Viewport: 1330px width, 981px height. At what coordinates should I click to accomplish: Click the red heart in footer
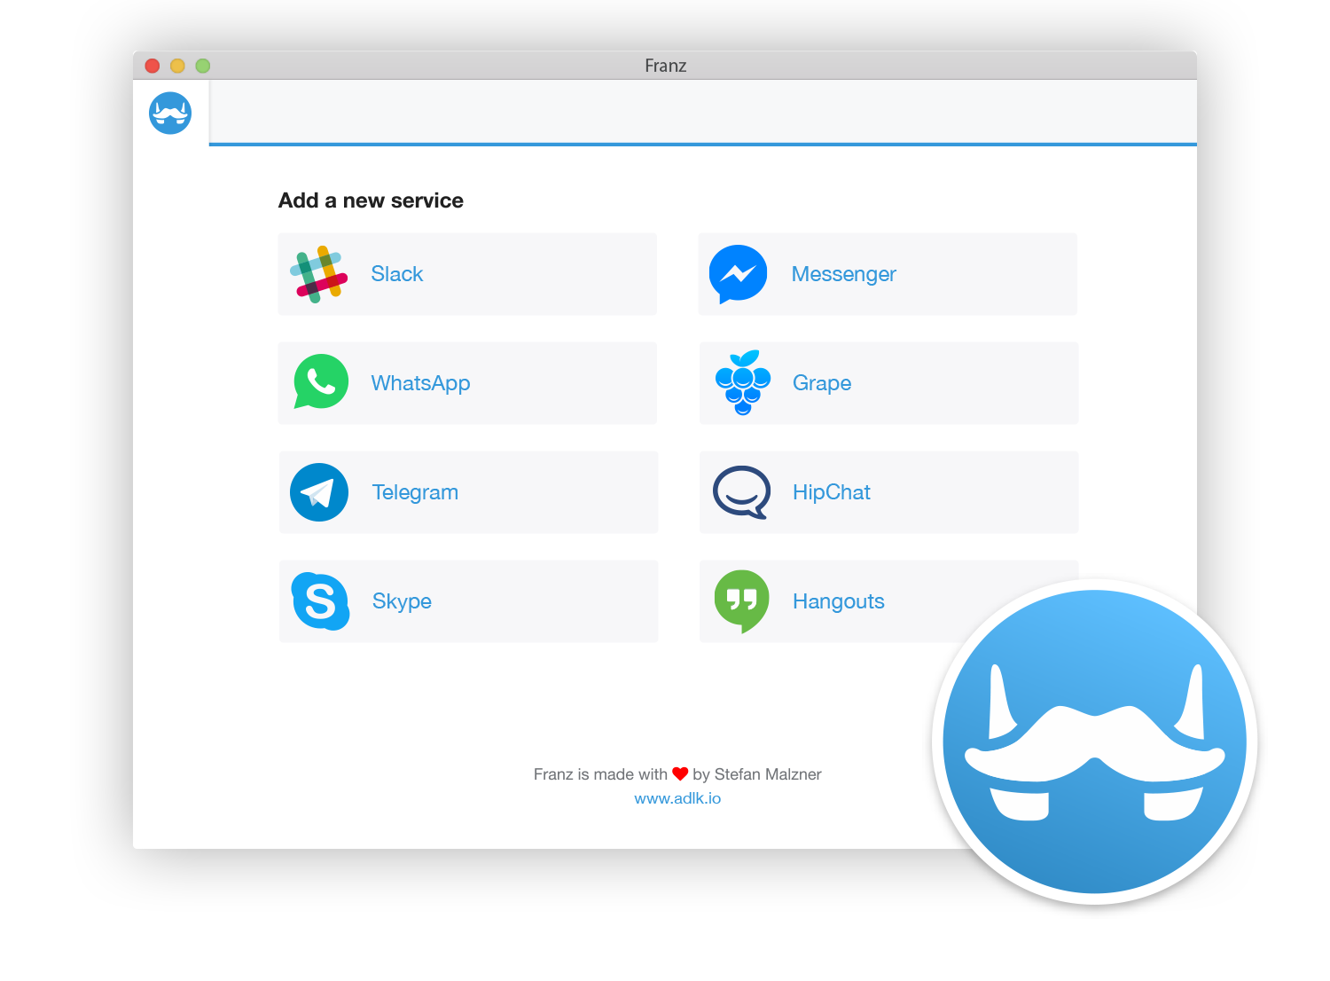(x=680, y=774)
